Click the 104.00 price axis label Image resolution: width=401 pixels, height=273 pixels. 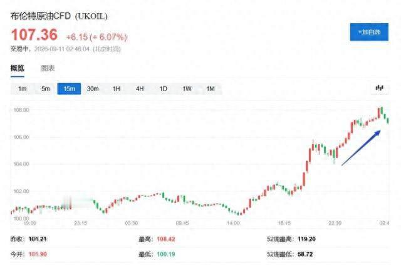(x=21, y=164)
